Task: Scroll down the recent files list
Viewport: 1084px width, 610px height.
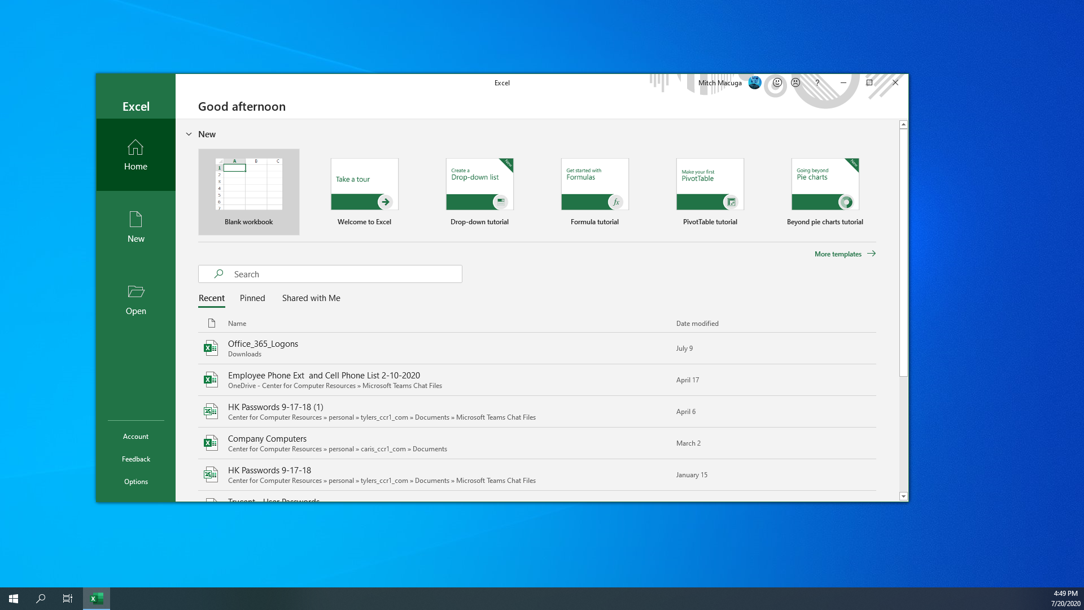Action: 903,496
